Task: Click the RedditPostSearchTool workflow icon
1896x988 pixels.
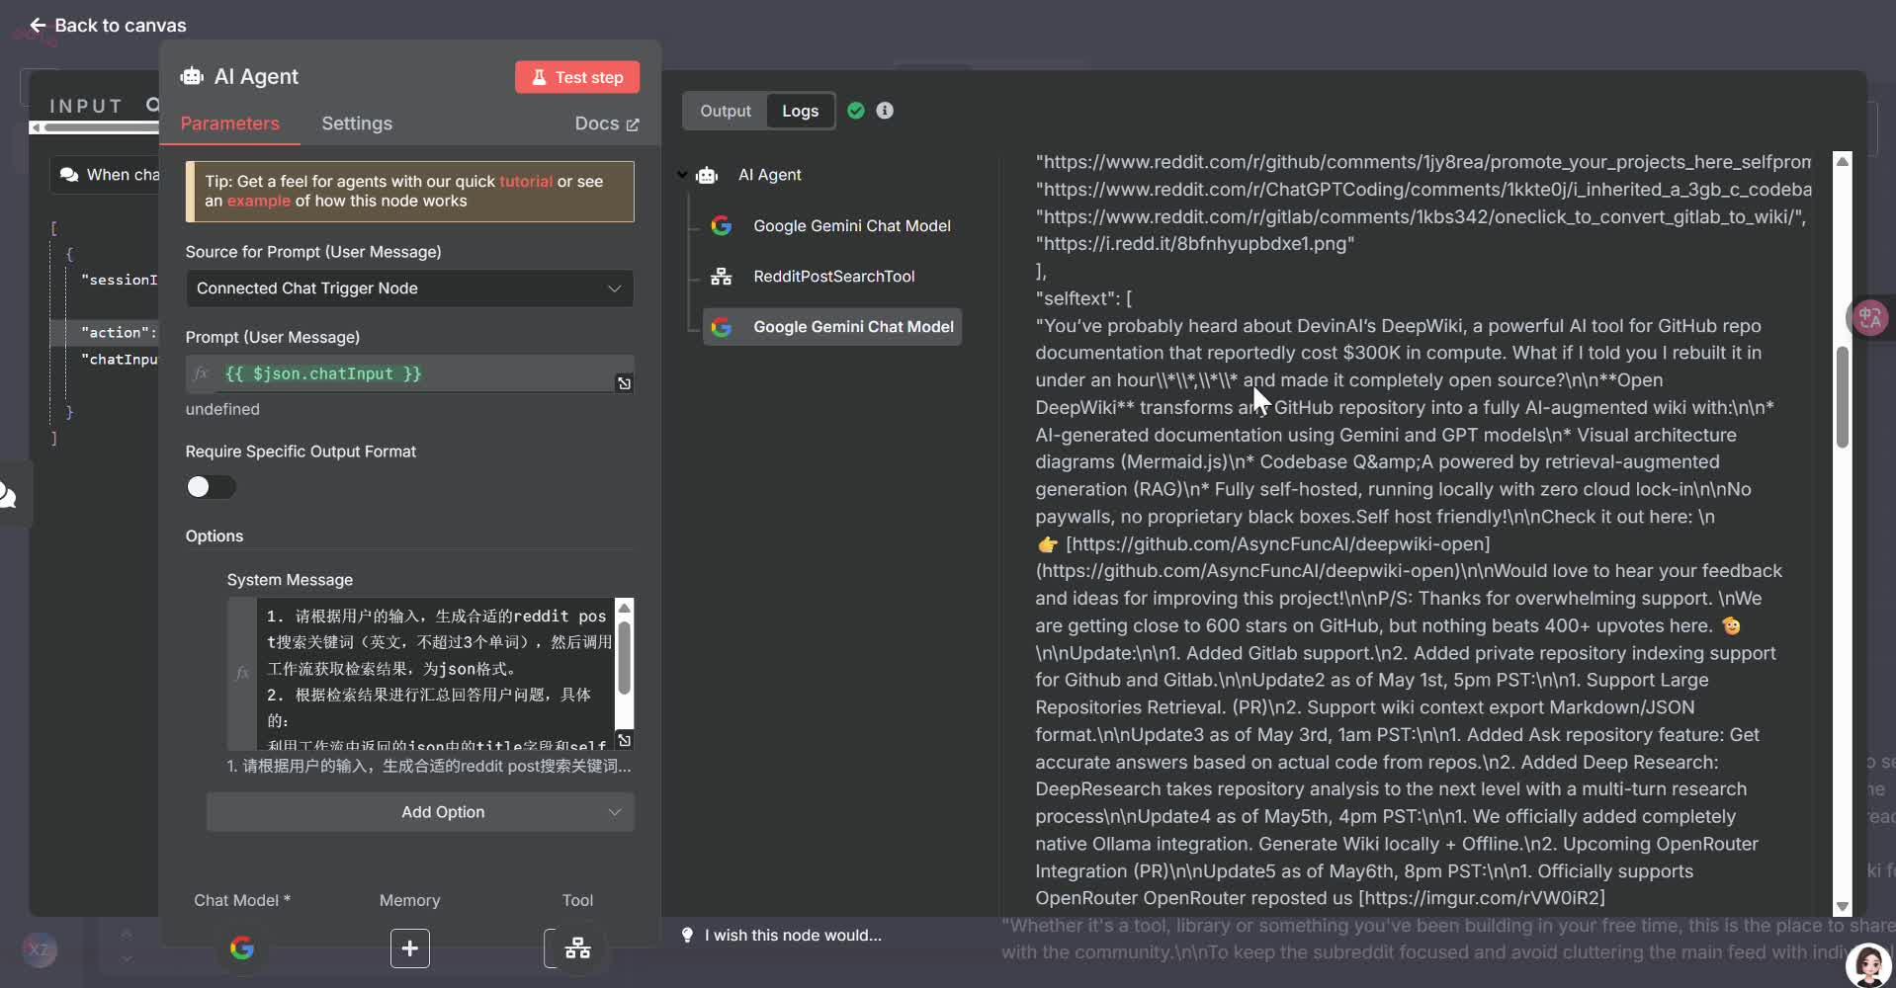Action: pos(722,277)
